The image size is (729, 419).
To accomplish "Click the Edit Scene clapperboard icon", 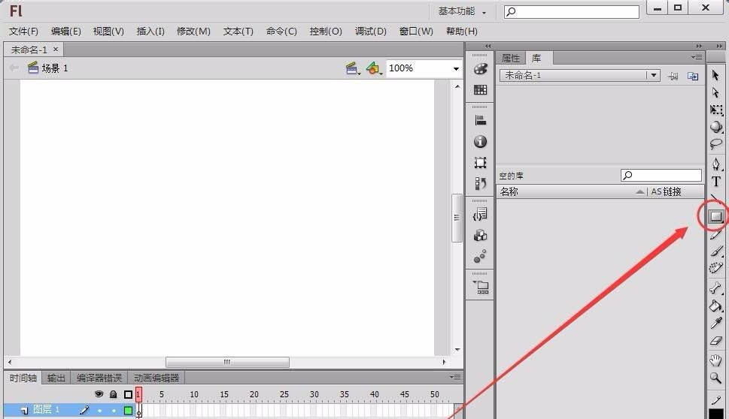I will 353,68.
